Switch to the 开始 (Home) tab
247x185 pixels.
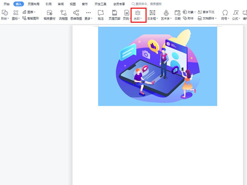6,4
